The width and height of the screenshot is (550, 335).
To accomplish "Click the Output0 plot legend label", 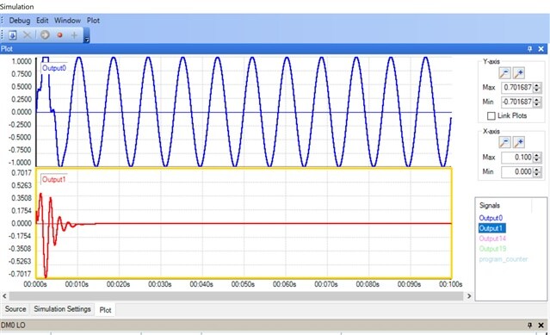I will 53,68.
